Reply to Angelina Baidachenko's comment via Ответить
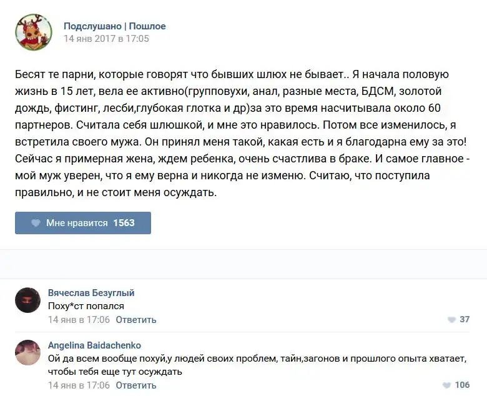The image size is (487, 396). click(x=136, y=385)
